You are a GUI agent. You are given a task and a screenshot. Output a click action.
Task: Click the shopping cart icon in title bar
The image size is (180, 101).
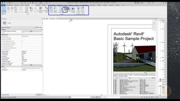149,3
